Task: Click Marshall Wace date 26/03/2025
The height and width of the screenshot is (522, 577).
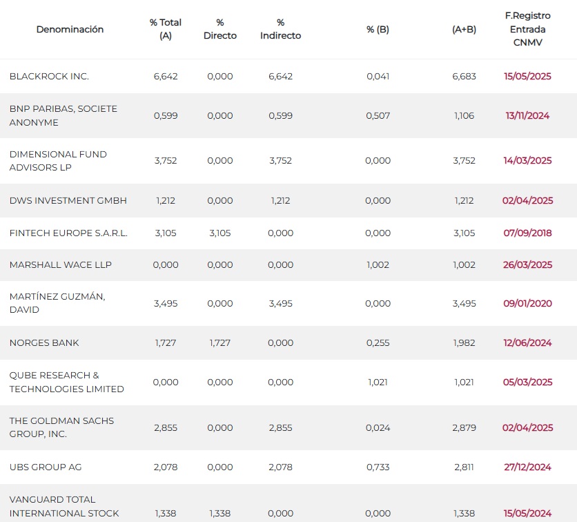Action: [x=527, y=264]
